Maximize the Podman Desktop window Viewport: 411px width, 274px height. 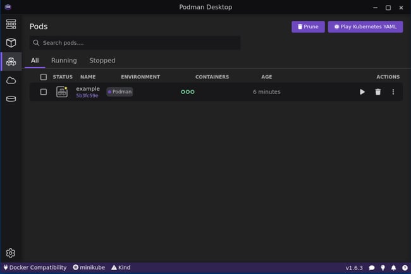coord(388,8)
